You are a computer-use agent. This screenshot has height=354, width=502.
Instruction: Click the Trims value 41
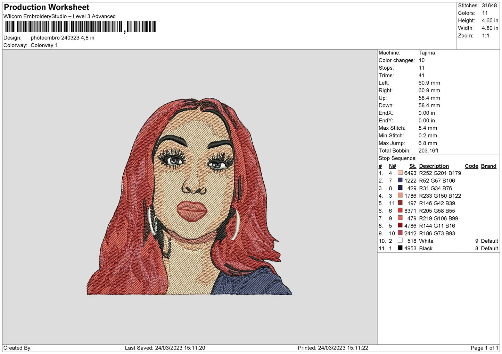pyautogui.click(x=421, y=75)
